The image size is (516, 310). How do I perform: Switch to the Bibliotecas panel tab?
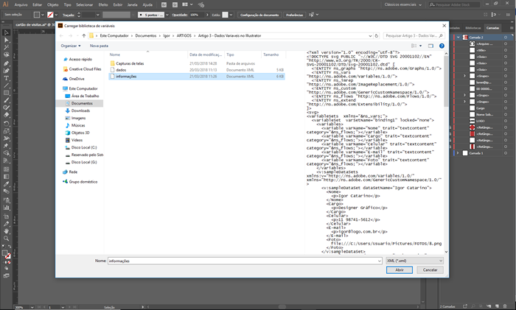coord(473,28)
